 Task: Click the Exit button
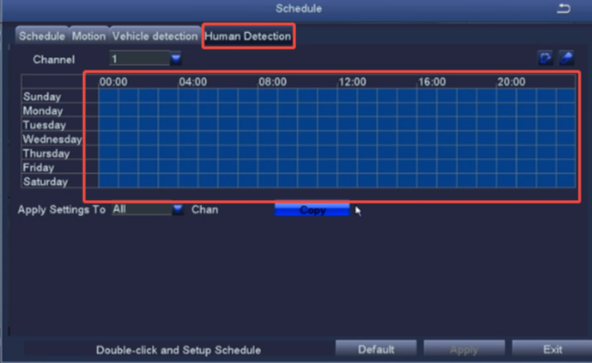pos(552,349)
